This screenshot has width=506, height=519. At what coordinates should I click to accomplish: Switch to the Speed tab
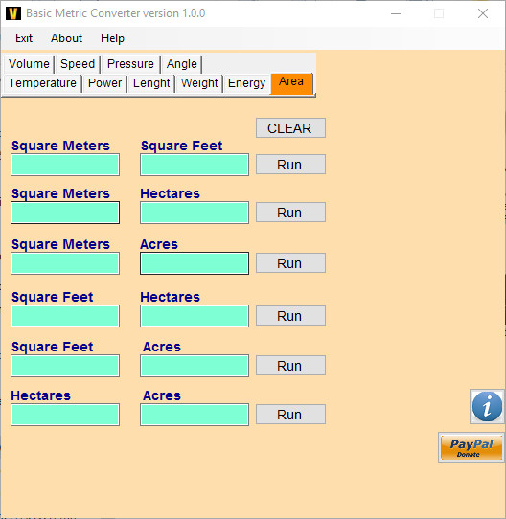(78, 64)
